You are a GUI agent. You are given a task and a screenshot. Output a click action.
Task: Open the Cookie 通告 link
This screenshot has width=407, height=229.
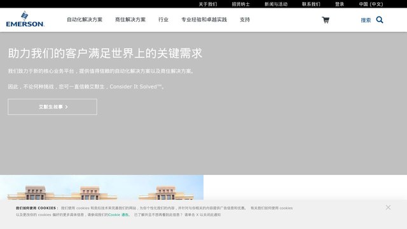(118, 215)
